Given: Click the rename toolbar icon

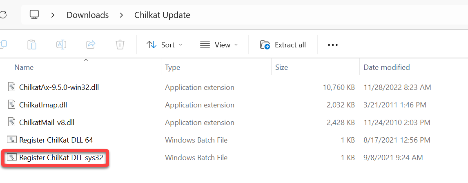Looking at the screenshot, I should point(61,45).
